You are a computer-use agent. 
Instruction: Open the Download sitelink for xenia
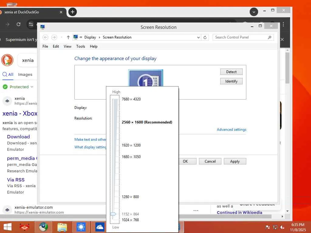19,137
